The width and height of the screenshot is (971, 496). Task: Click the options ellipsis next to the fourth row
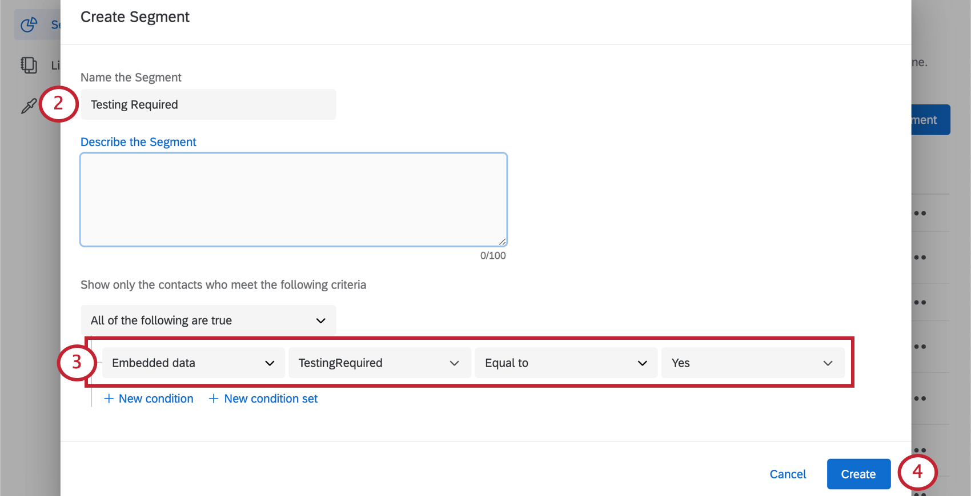(920, 346)
